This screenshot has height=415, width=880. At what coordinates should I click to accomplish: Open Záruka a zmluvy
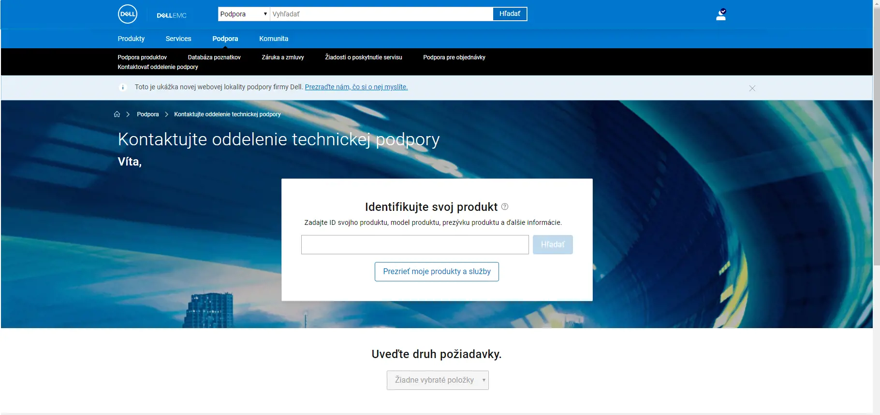283,57
